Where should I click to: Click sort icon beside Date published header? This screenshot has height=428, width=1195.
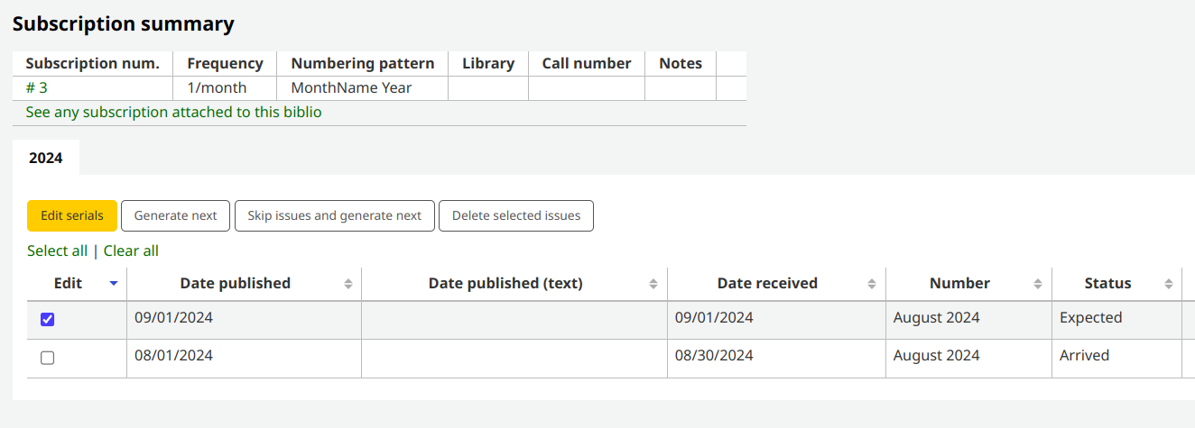tap(348, 284)
